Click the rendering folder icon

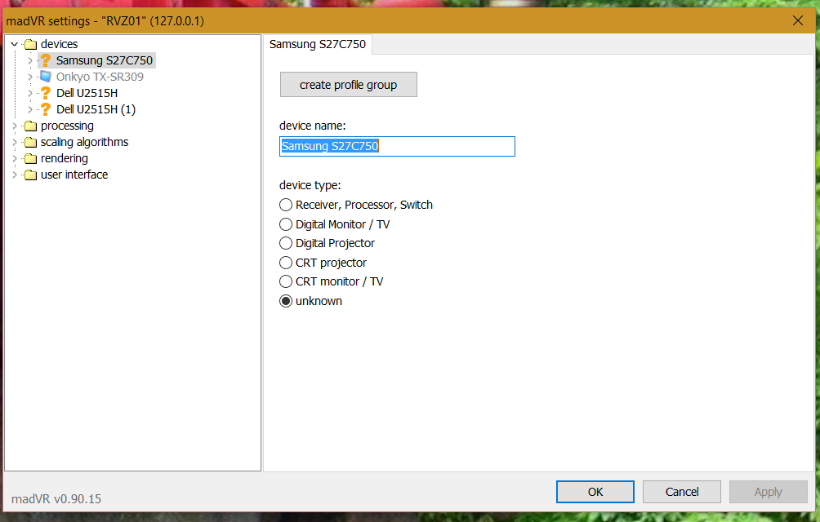(x=30, y=158)
